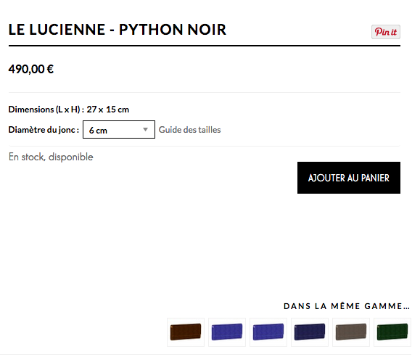Click the word PYTHON in the title
Image resolution: width=420 pixels, height=362 pixels.
pos(151,30)
